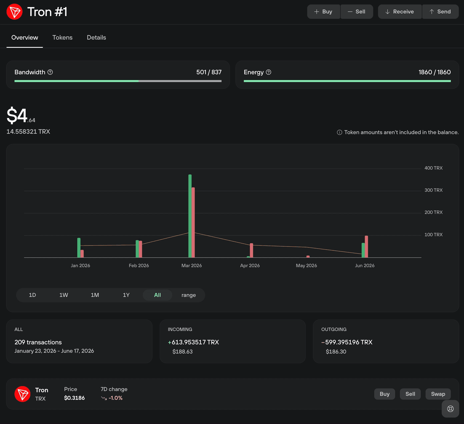The height and width of the screenshot is (424, 464).
Task: Click the Mar 2026 axis label
Action: tap(191, 266)
